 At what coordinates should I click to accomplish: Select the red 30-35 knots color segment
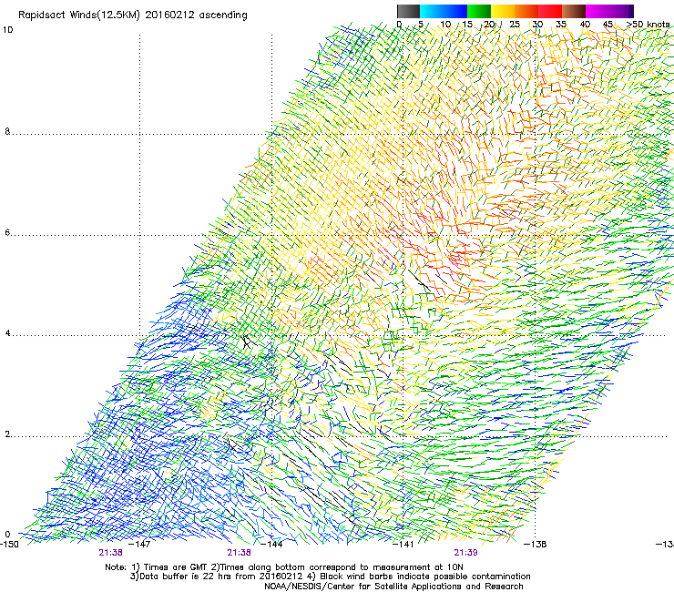(x=550, y=11)
